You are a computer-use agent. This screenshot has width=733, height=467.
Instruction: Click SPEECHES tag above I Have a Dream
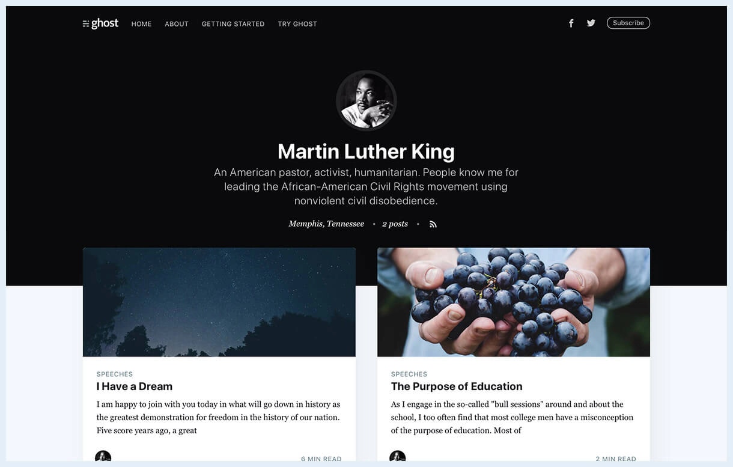click(x=115, y=374)
